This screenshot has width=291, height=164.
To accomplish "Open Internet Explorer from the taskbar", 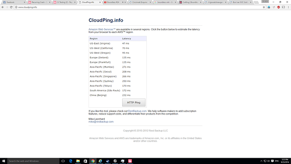I will point(100,161).
